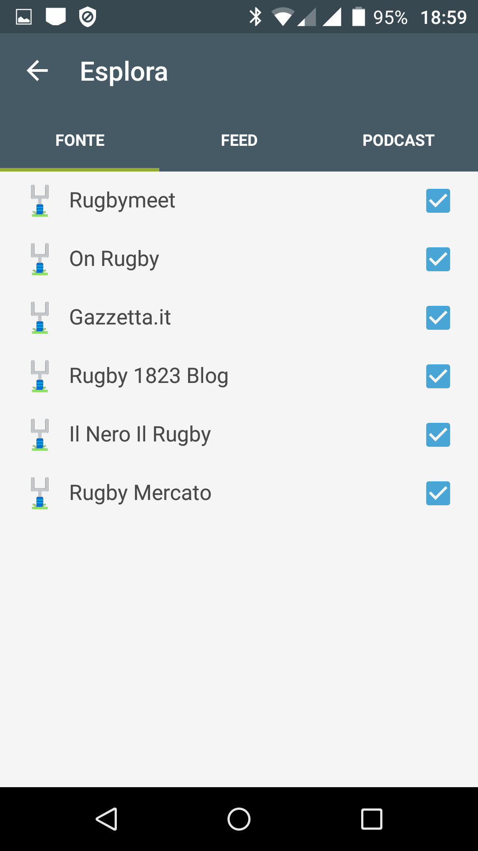The height and width of the screenshot is (851, 478).
Task: Open the PODCAST tab
Action: click(398, 141)
